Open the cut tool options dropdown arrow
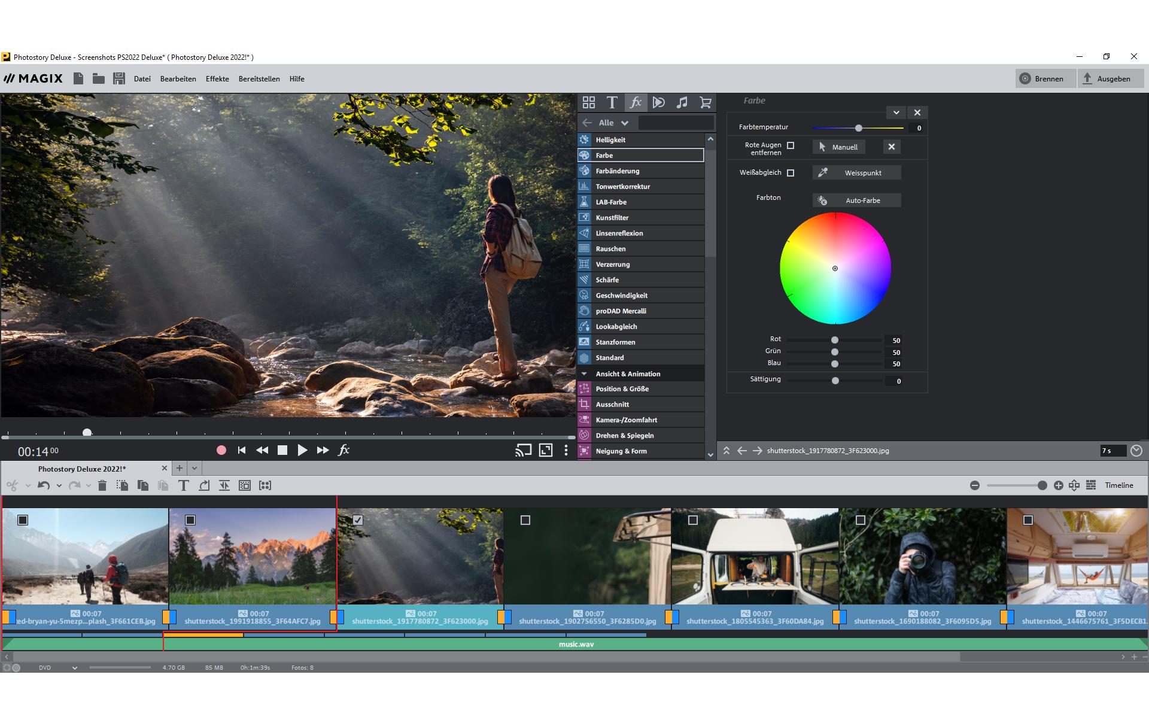The image size is (1149, 723). (x=28, y=486)
